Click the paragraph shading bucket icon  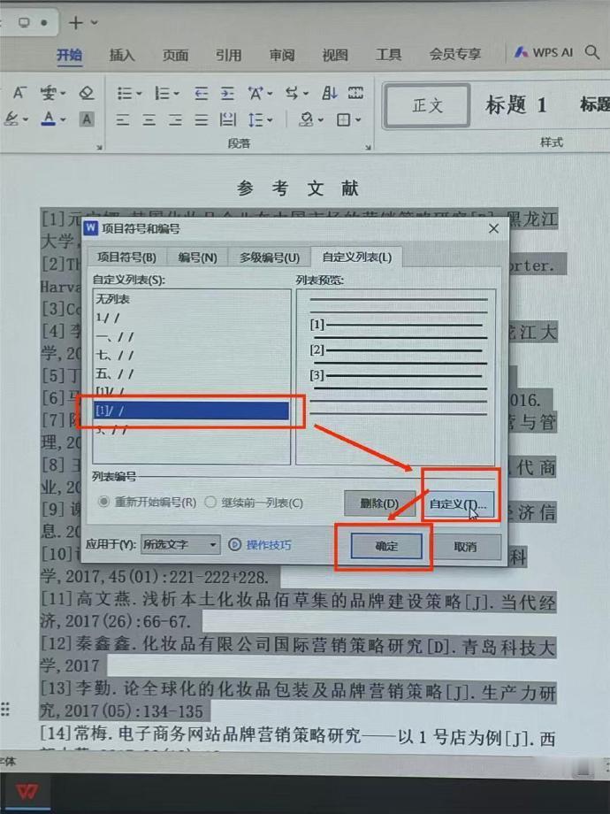coord(307,120)
